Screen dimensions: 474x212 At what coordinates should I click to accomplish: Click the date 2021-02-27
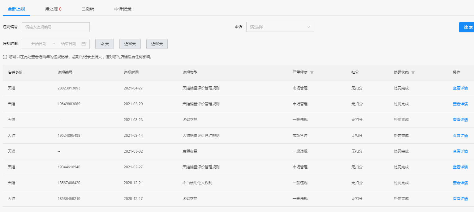(x=133, y=167)
